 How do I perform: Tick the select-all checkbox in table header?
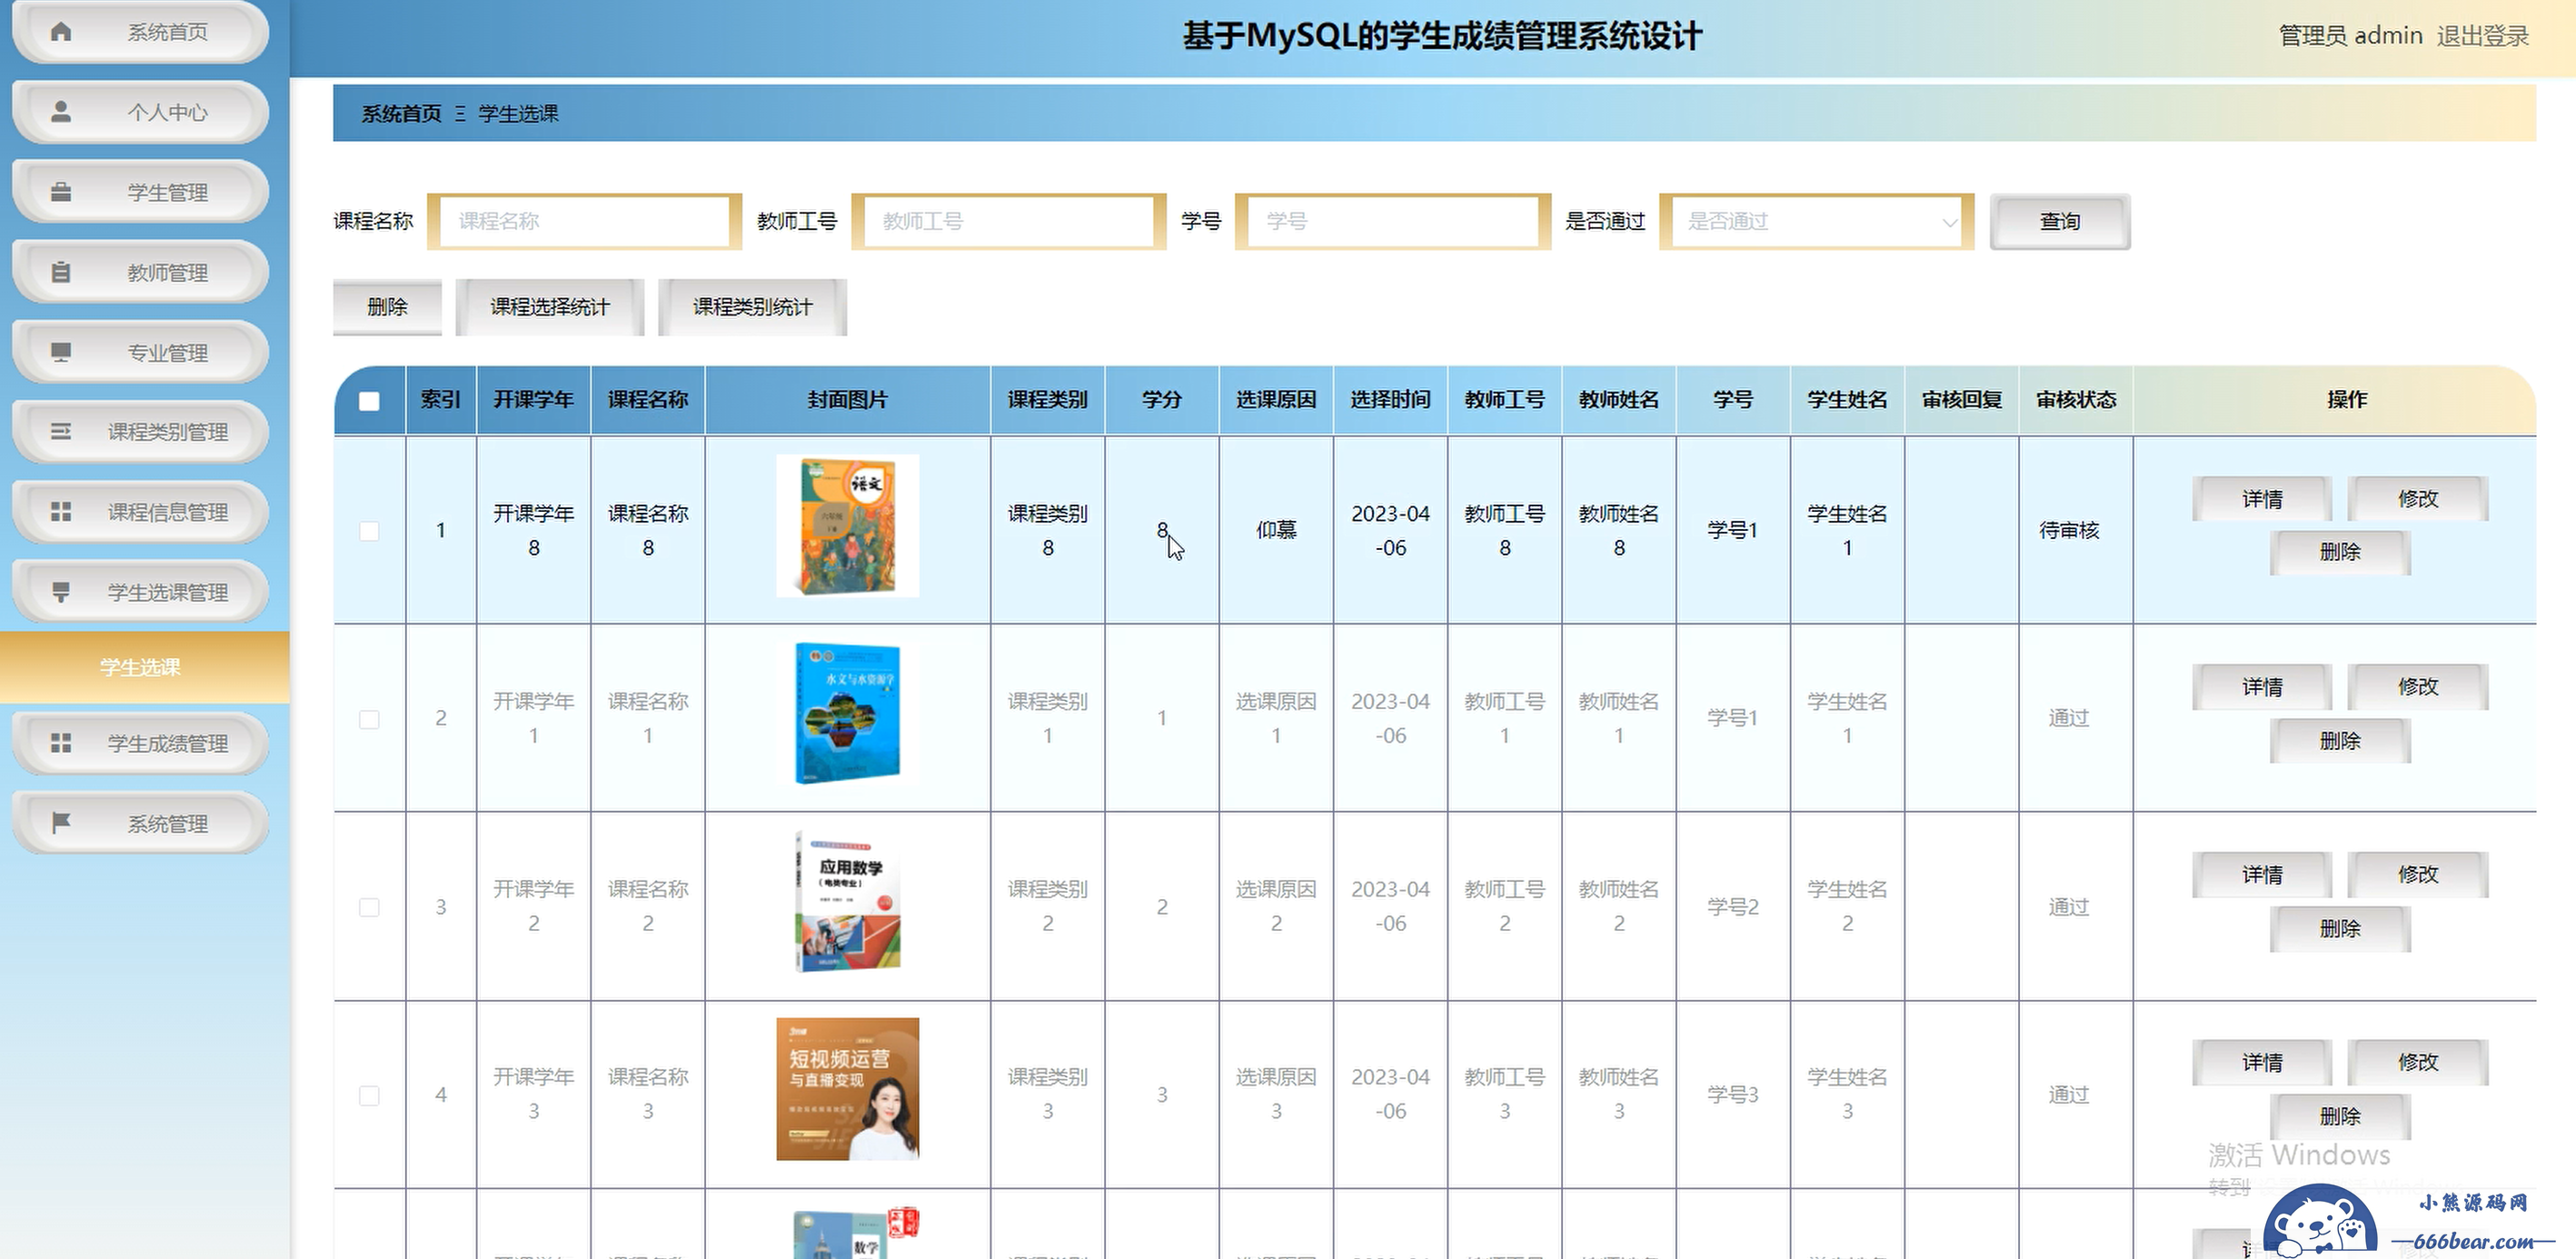click(369, 400)
